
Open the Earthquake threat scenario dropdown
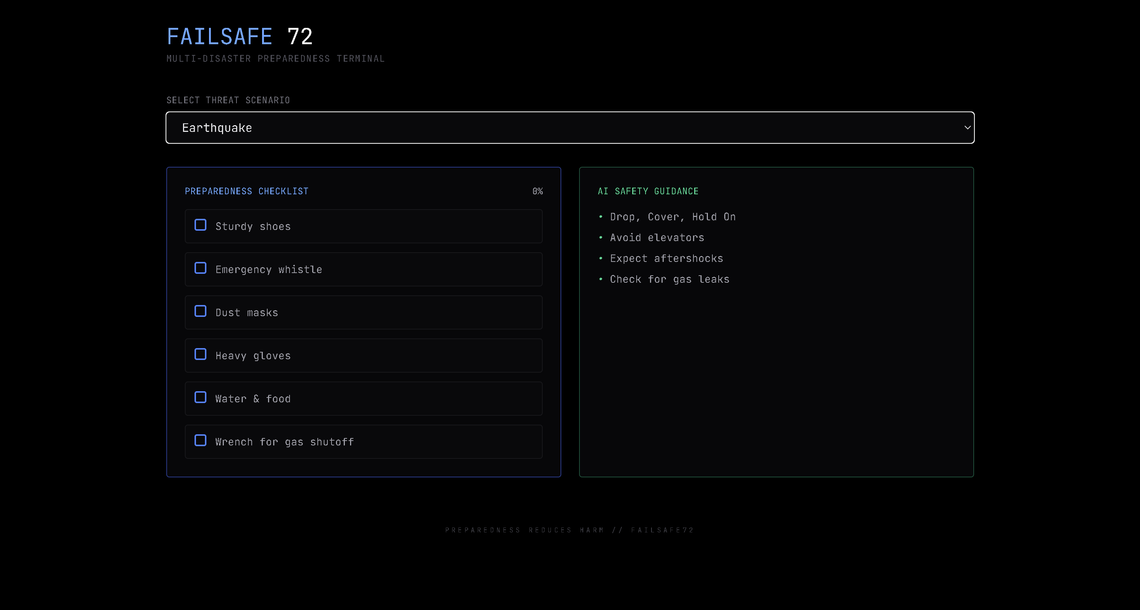(x=569, y=127)
